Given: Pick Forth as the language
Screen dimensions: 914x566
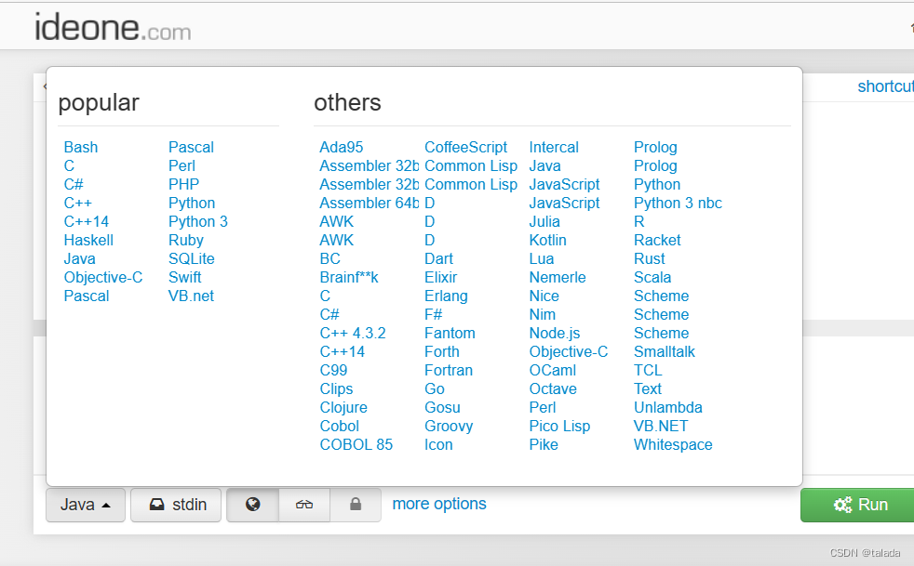Looking at the screenshot, I should click(x=442, y=352).
